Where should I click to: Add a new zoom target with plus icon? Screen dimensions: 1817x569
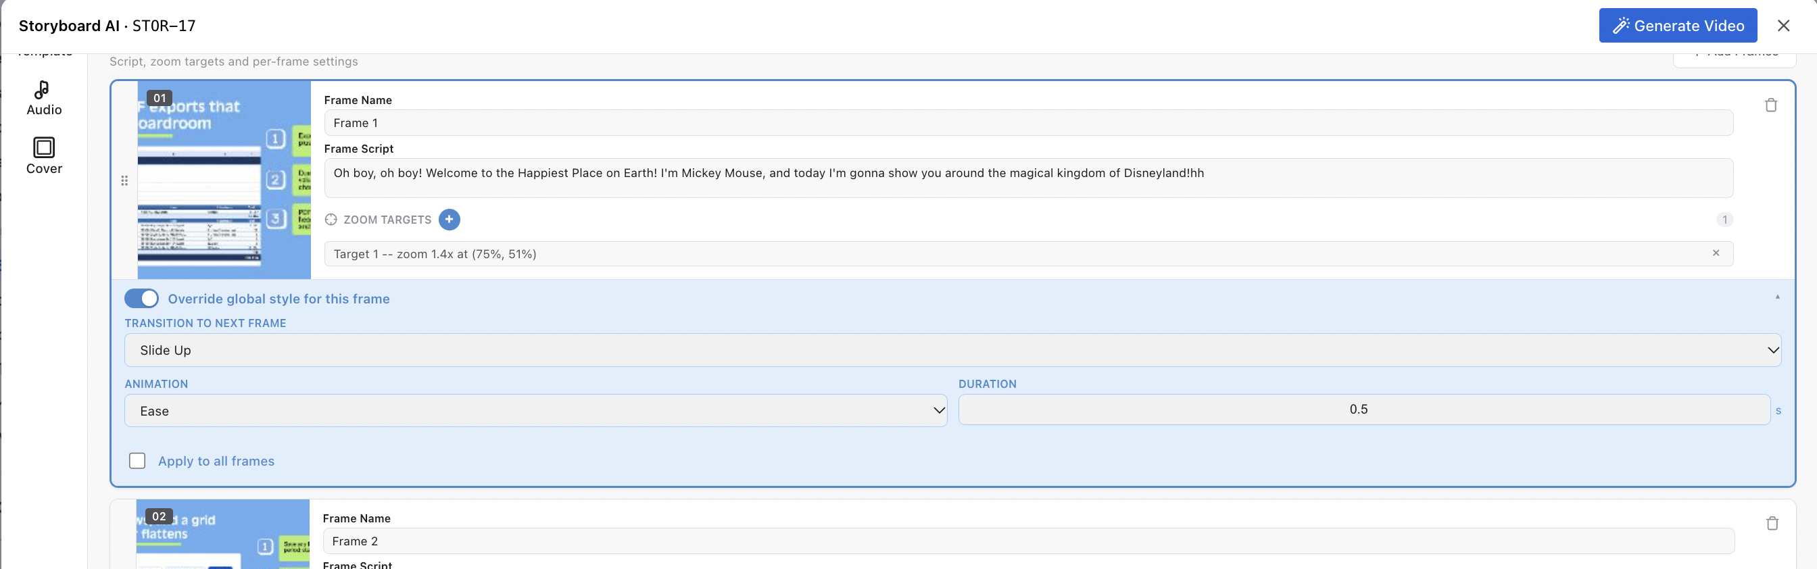click(x=450, y=219)
